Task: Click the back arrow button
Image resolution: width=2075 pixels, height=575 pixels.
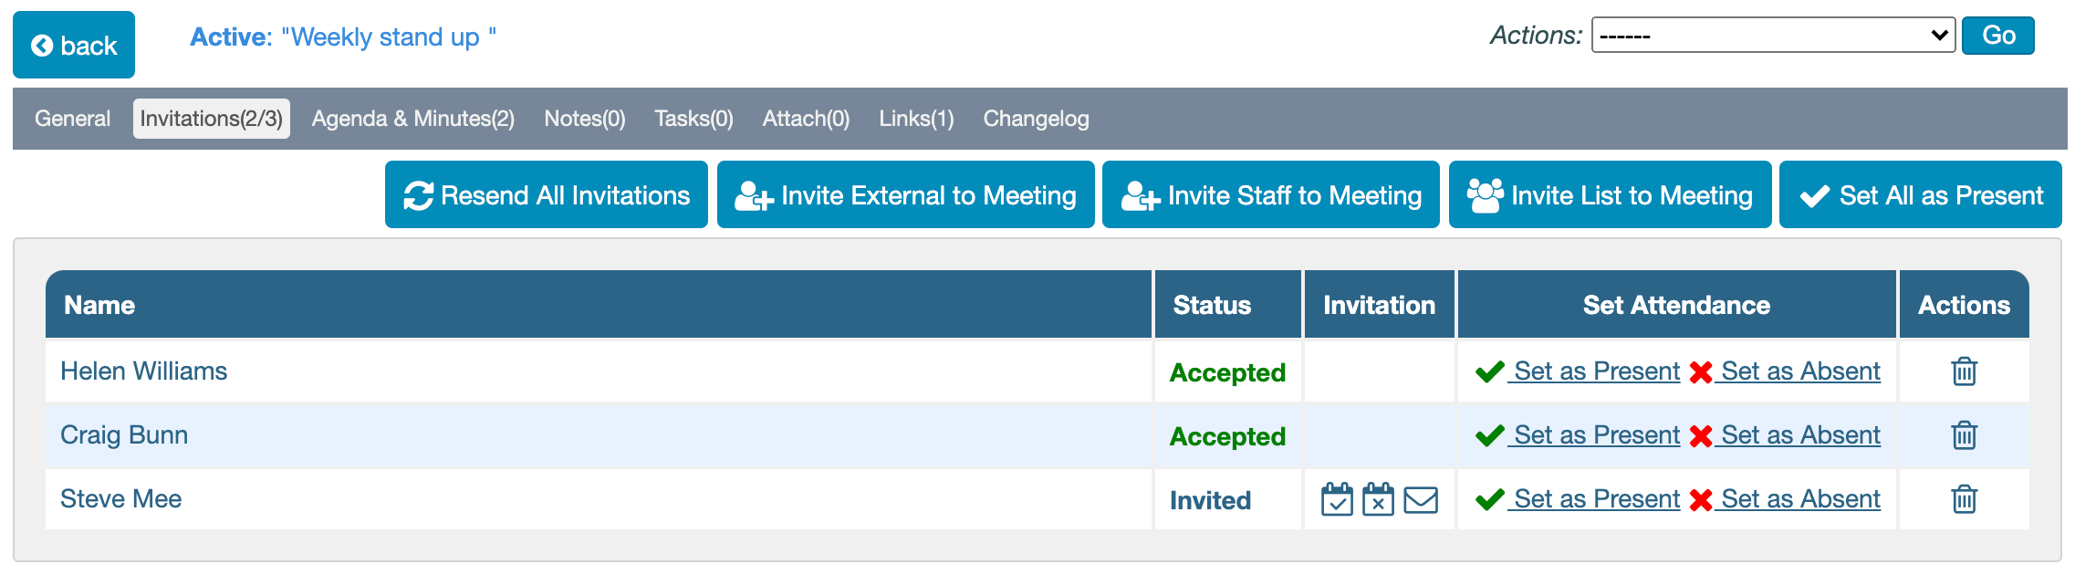Action: 74,45
